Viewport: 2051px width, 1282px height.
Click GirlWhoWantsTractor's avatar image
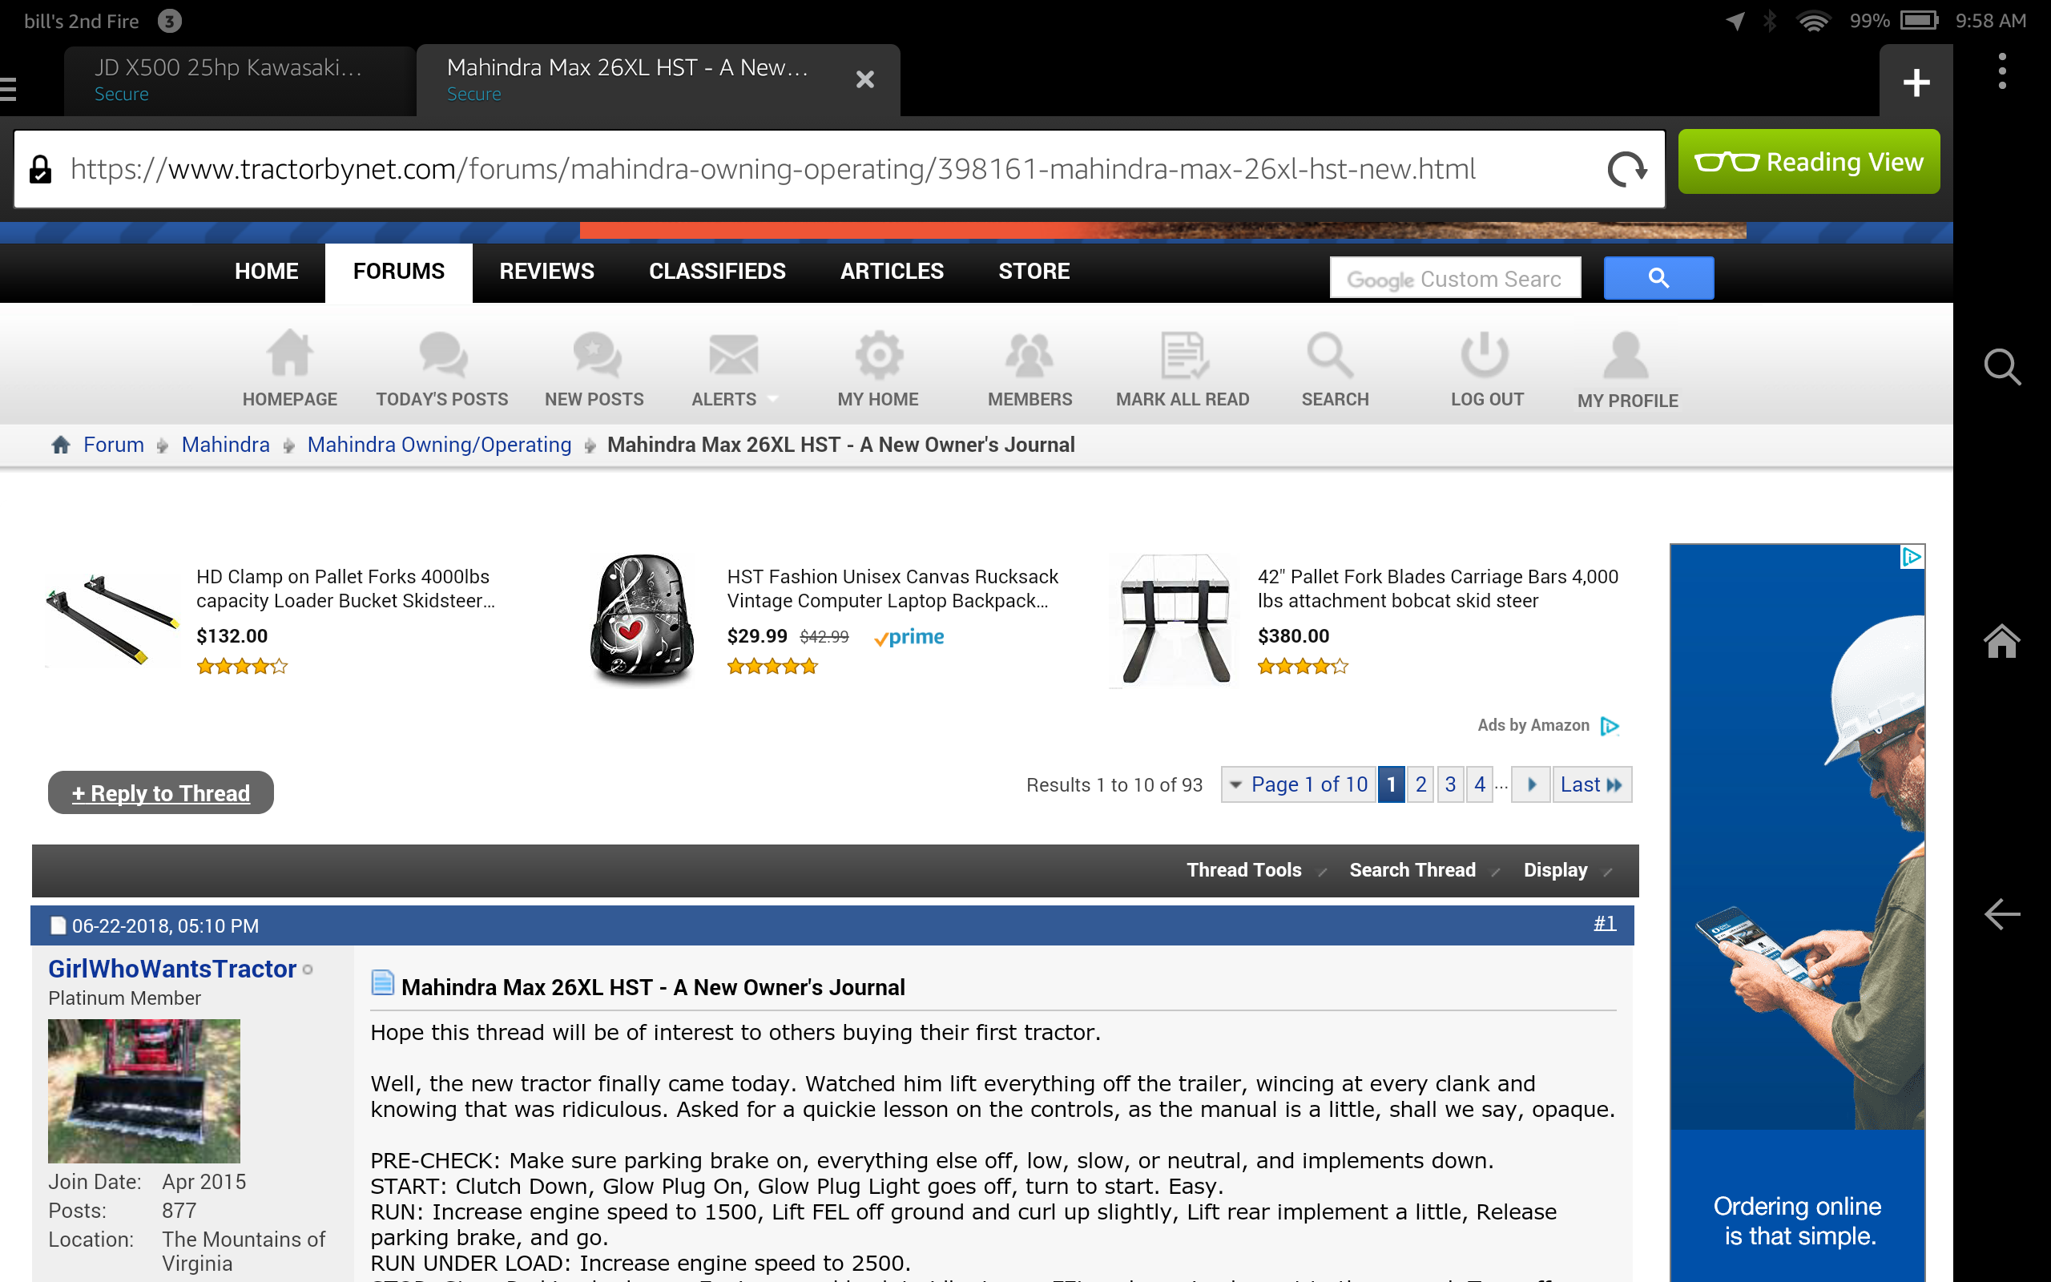[144, 1091]
